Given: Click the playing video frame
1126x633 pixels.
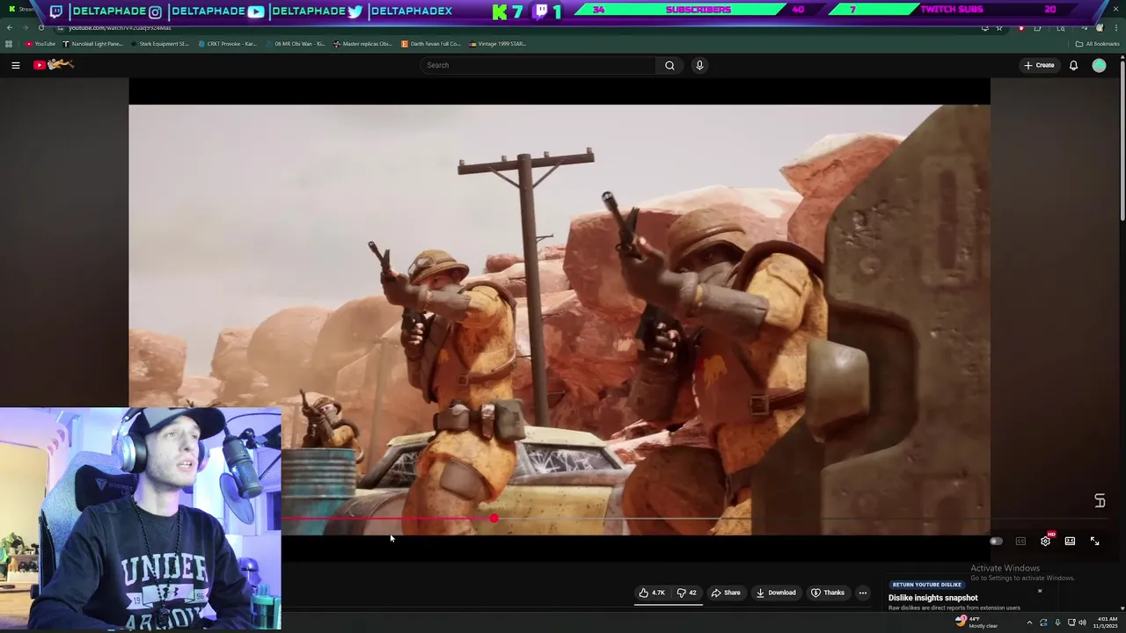Looking at the screenshot, I should pyautogui.click(x=559, y=320).
